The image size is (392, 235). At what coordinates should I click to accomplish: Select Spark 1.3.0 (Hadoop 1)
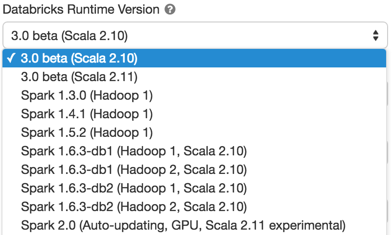(x=87, y=95)
